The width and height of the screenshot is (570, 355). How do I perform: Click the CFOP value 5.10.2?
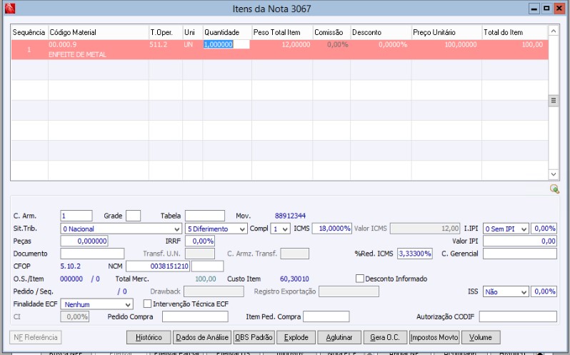coord(71,266)
